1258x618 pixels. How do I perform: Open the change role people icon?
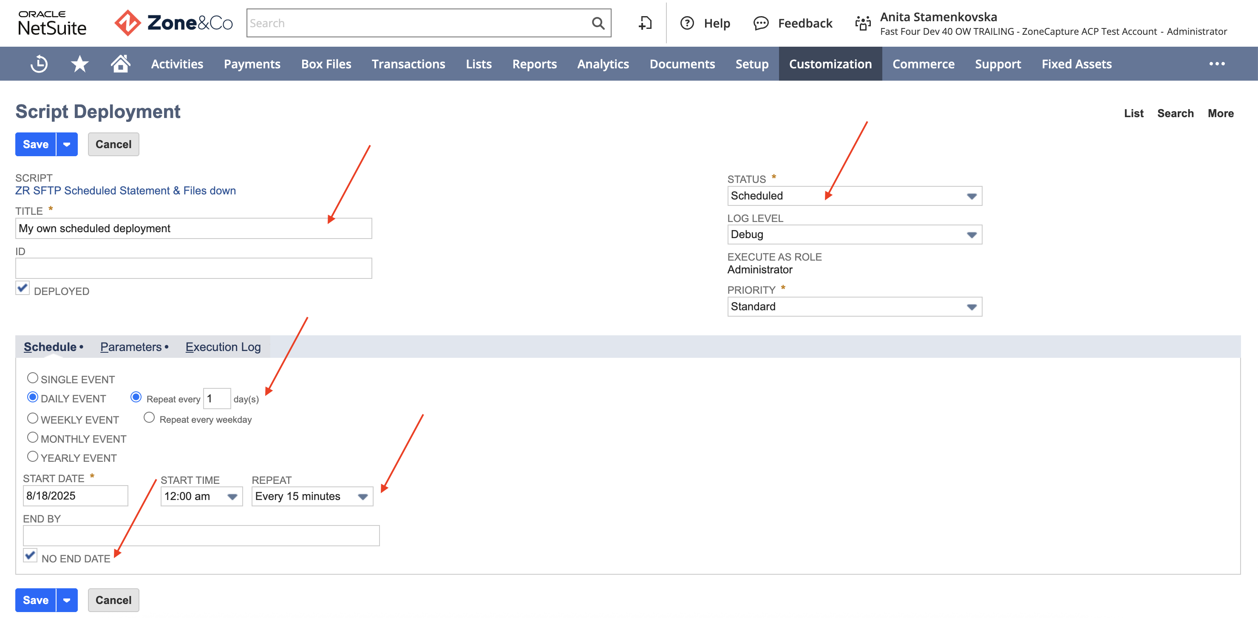point(863,23)
